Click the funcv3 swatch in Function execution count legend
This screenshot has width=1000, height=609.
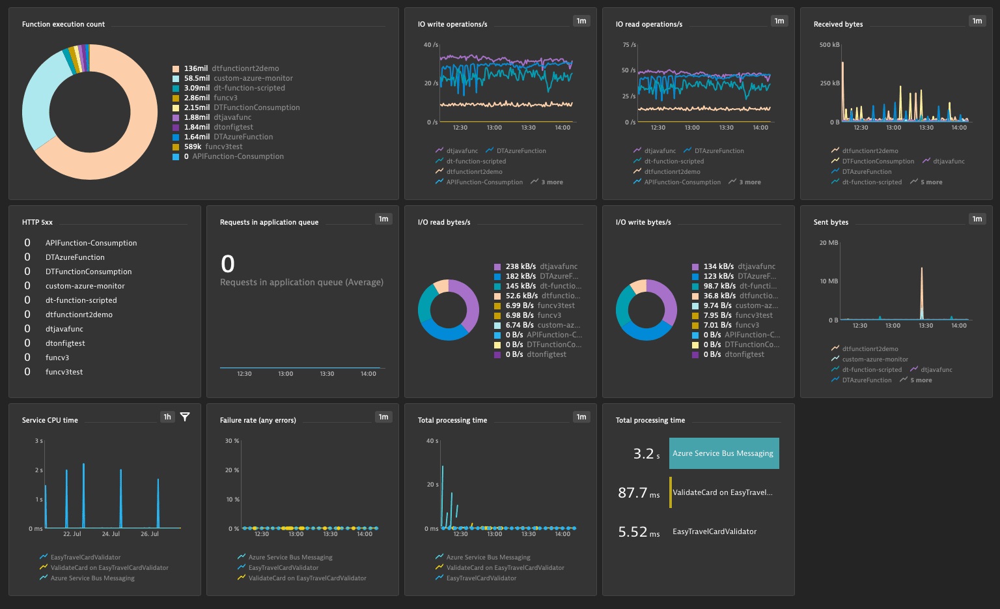tap(176, 98)
